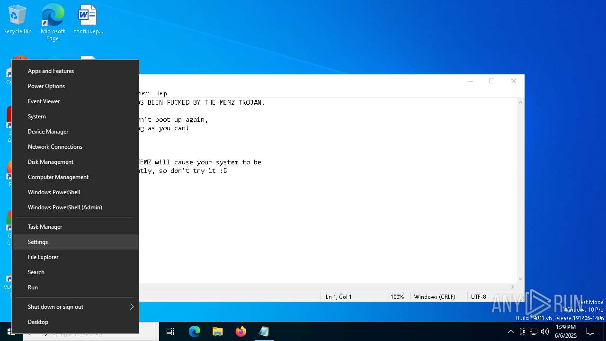Open File Explorer taskbar icon
Image resolution: width=606 pixels, height=341 pixels.
point(218,332)
